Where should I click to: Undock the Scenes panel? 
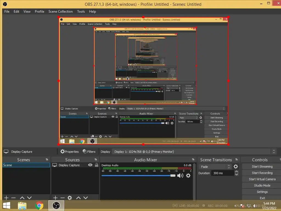[47, 160]
